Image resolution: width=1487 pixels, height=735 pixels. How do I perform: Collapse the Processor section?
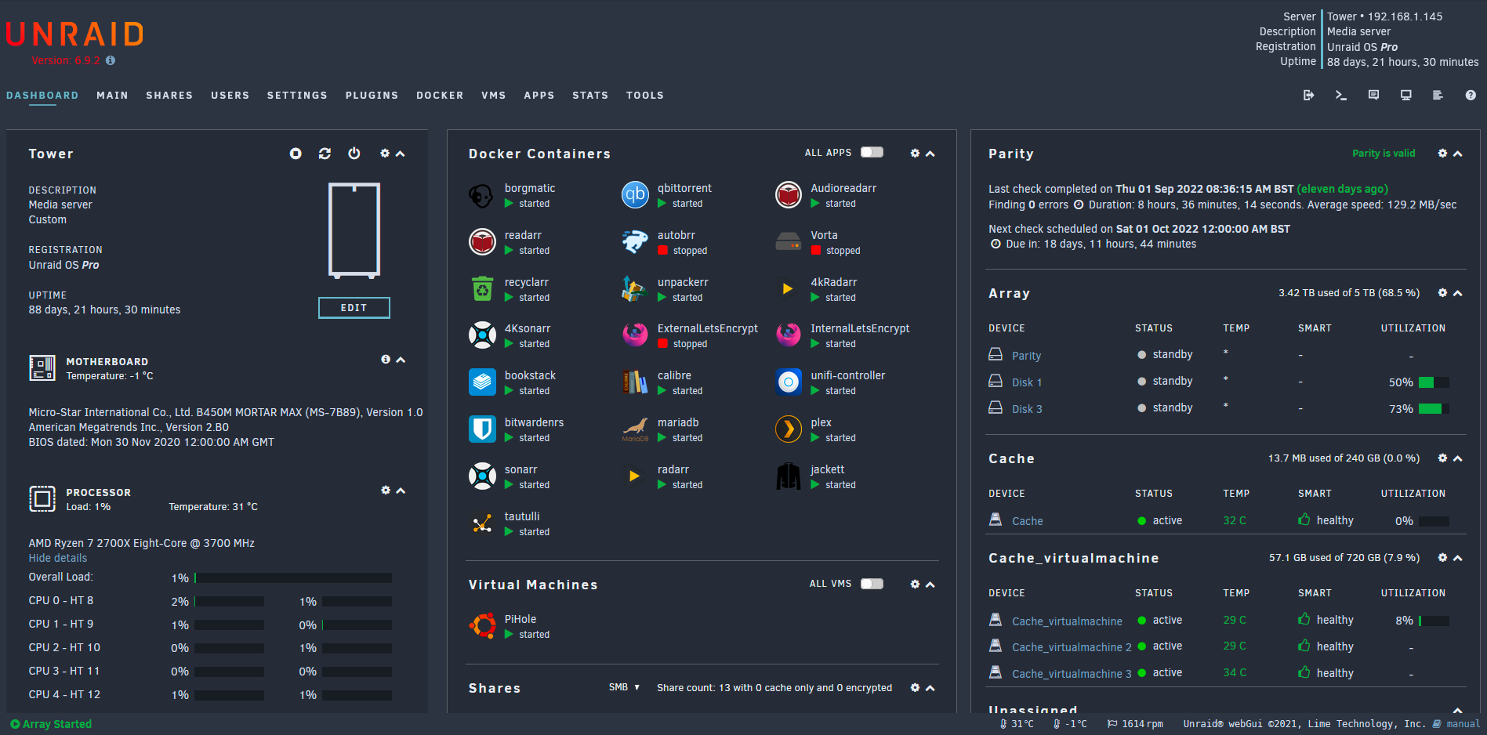point(401,491)
